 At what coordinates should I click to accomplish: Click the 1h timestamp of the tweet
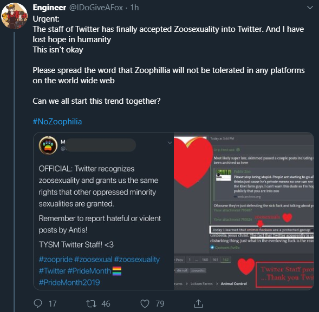click(134, 8)
